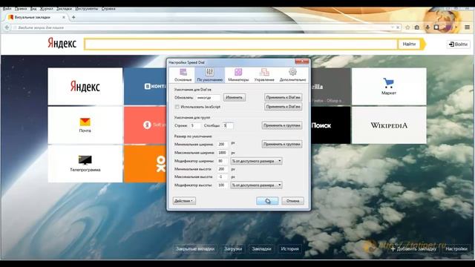The width and height of the screenshot is (475, 267).
Task: Confirm the dialog with the OK button
Action: pyautogui.click(x=267, y=201)
